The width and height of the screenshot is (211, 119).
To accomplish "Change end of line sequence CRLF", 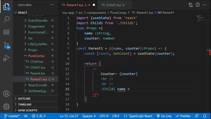I will [x=116, y=116].
